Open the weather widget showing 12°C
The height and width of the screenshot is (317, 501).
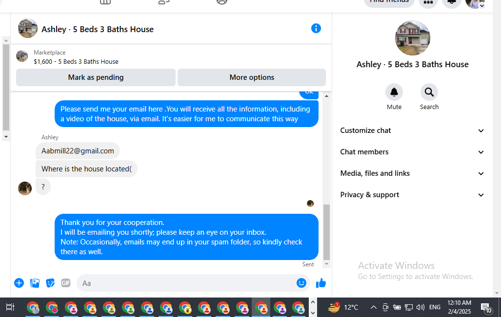click(x=343, y=307)
